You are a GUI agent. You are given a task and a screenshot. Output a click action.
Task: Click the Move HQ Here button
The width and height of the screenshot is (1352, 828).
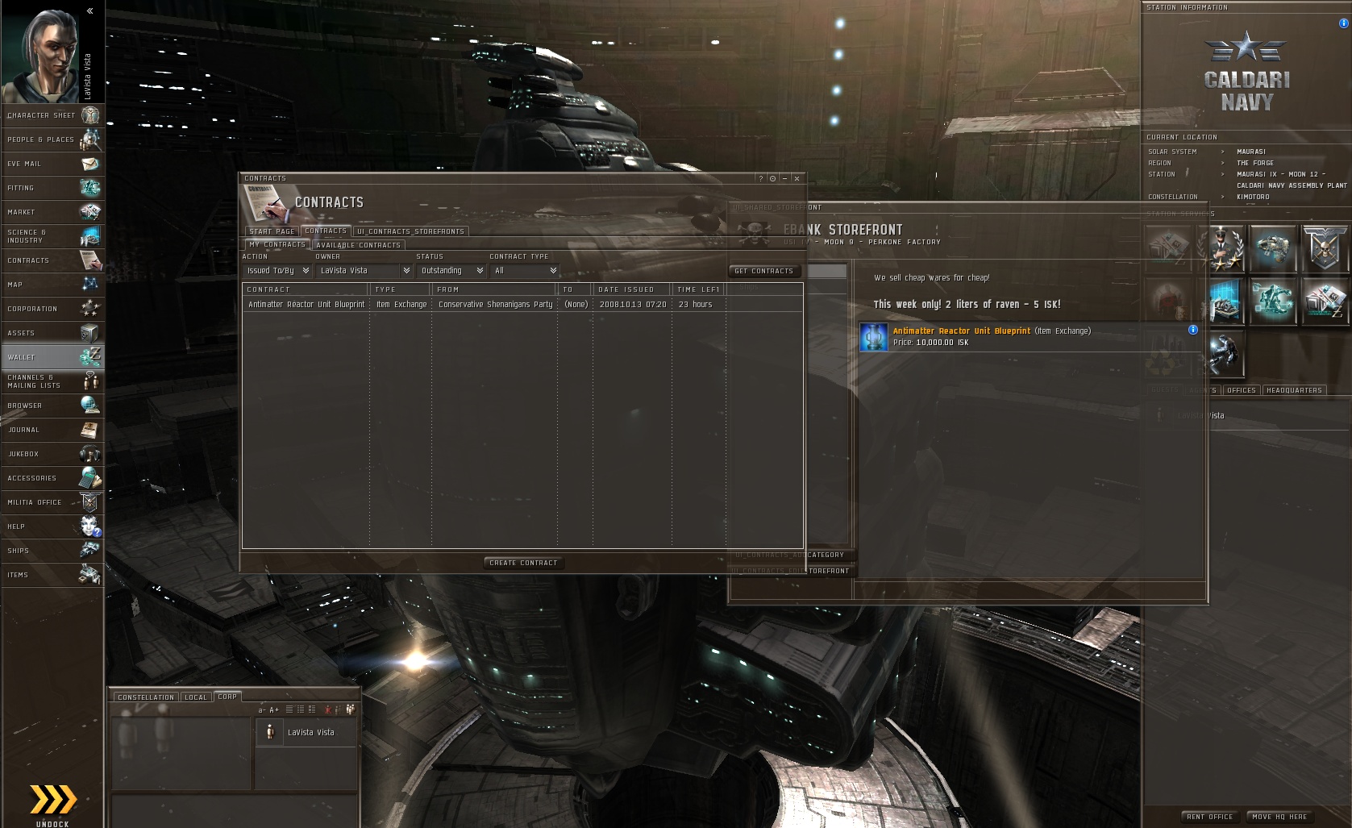(x=1279, y=817)
